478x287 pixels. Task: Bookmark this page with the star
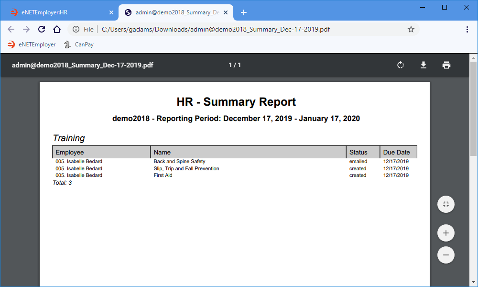click(411, 29)
